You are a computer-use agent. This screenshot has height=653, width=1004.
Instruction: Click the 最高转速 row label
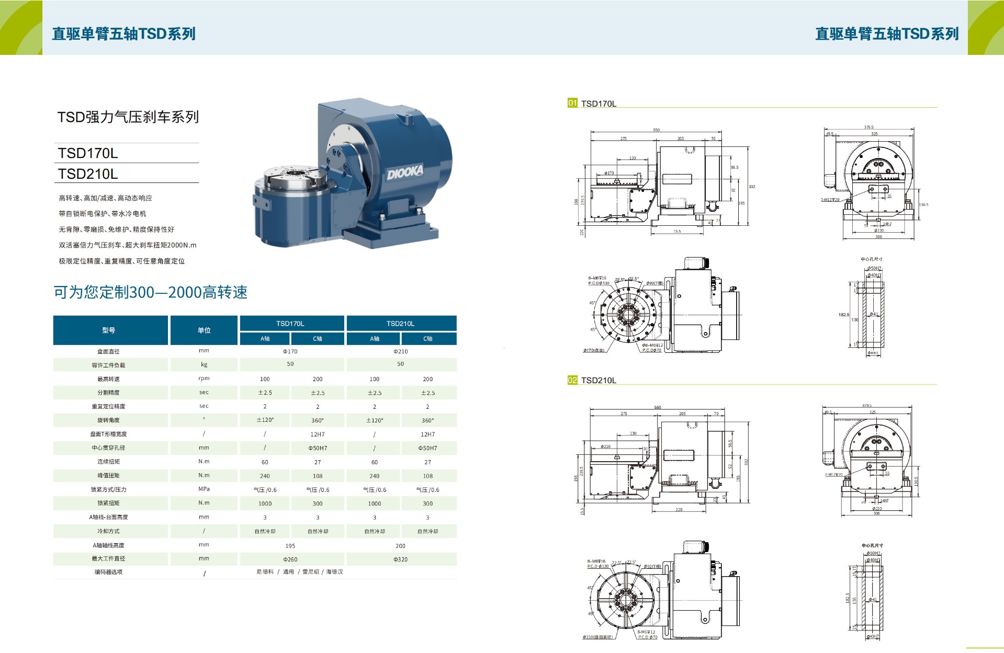click(109, 379)
